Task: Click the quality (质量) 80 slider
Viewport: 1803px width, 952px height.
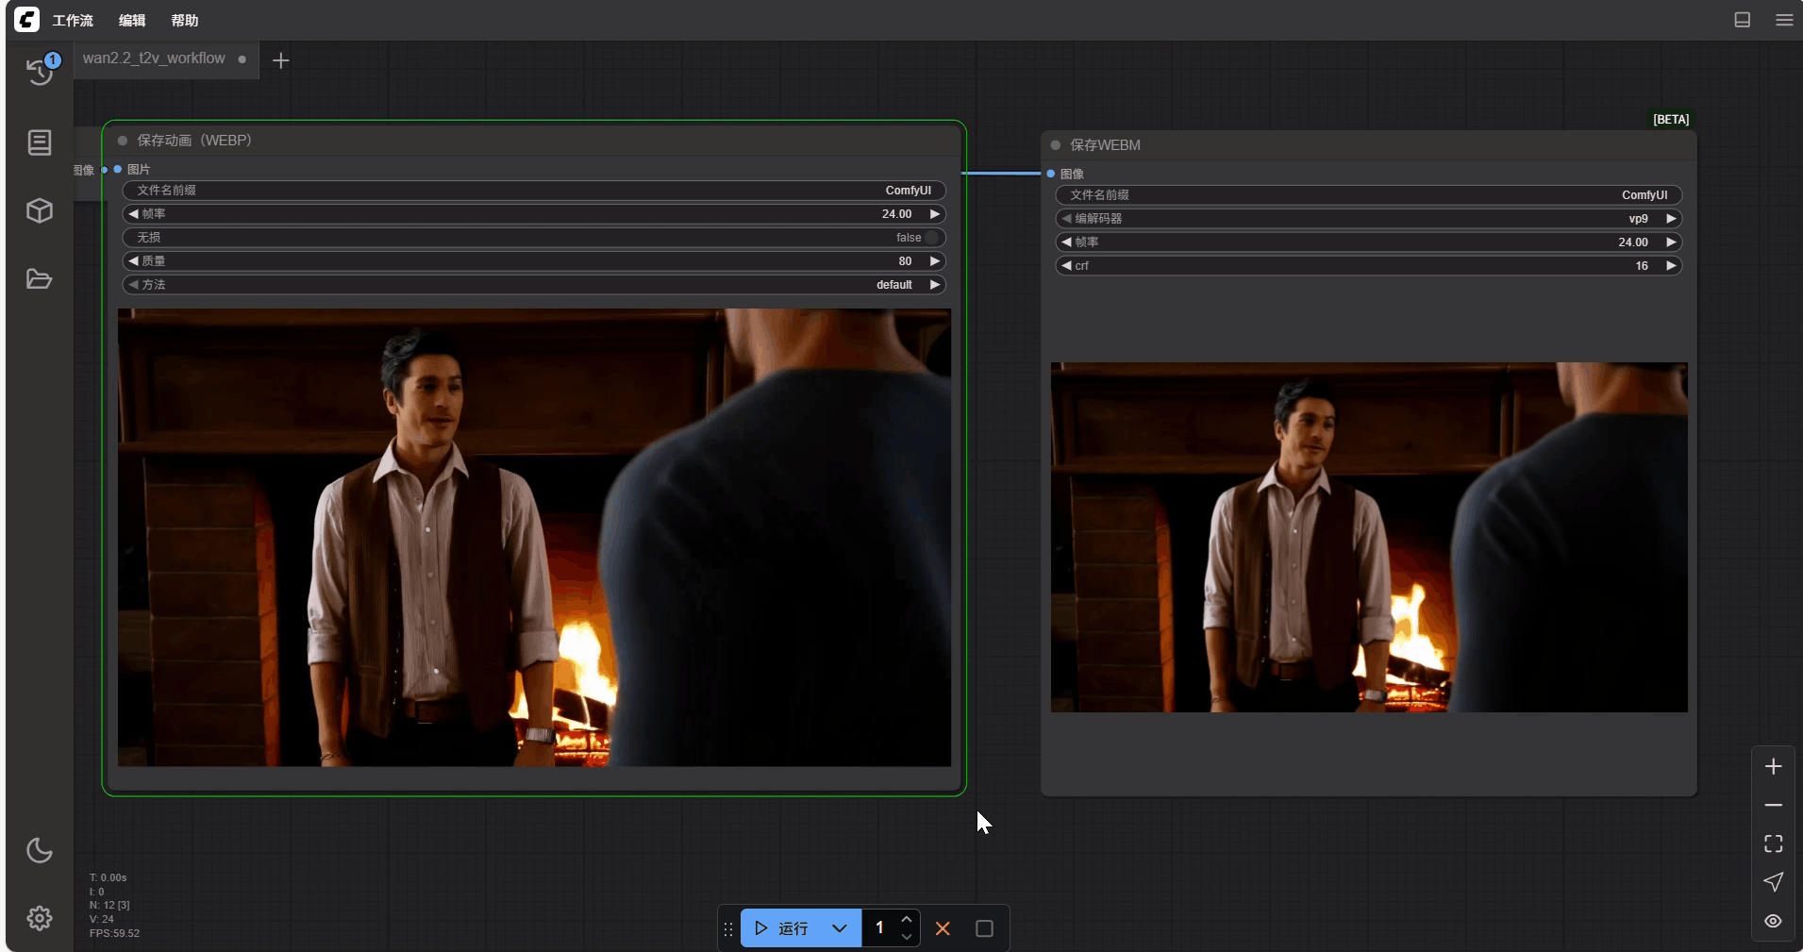Action: coord(533,261)
